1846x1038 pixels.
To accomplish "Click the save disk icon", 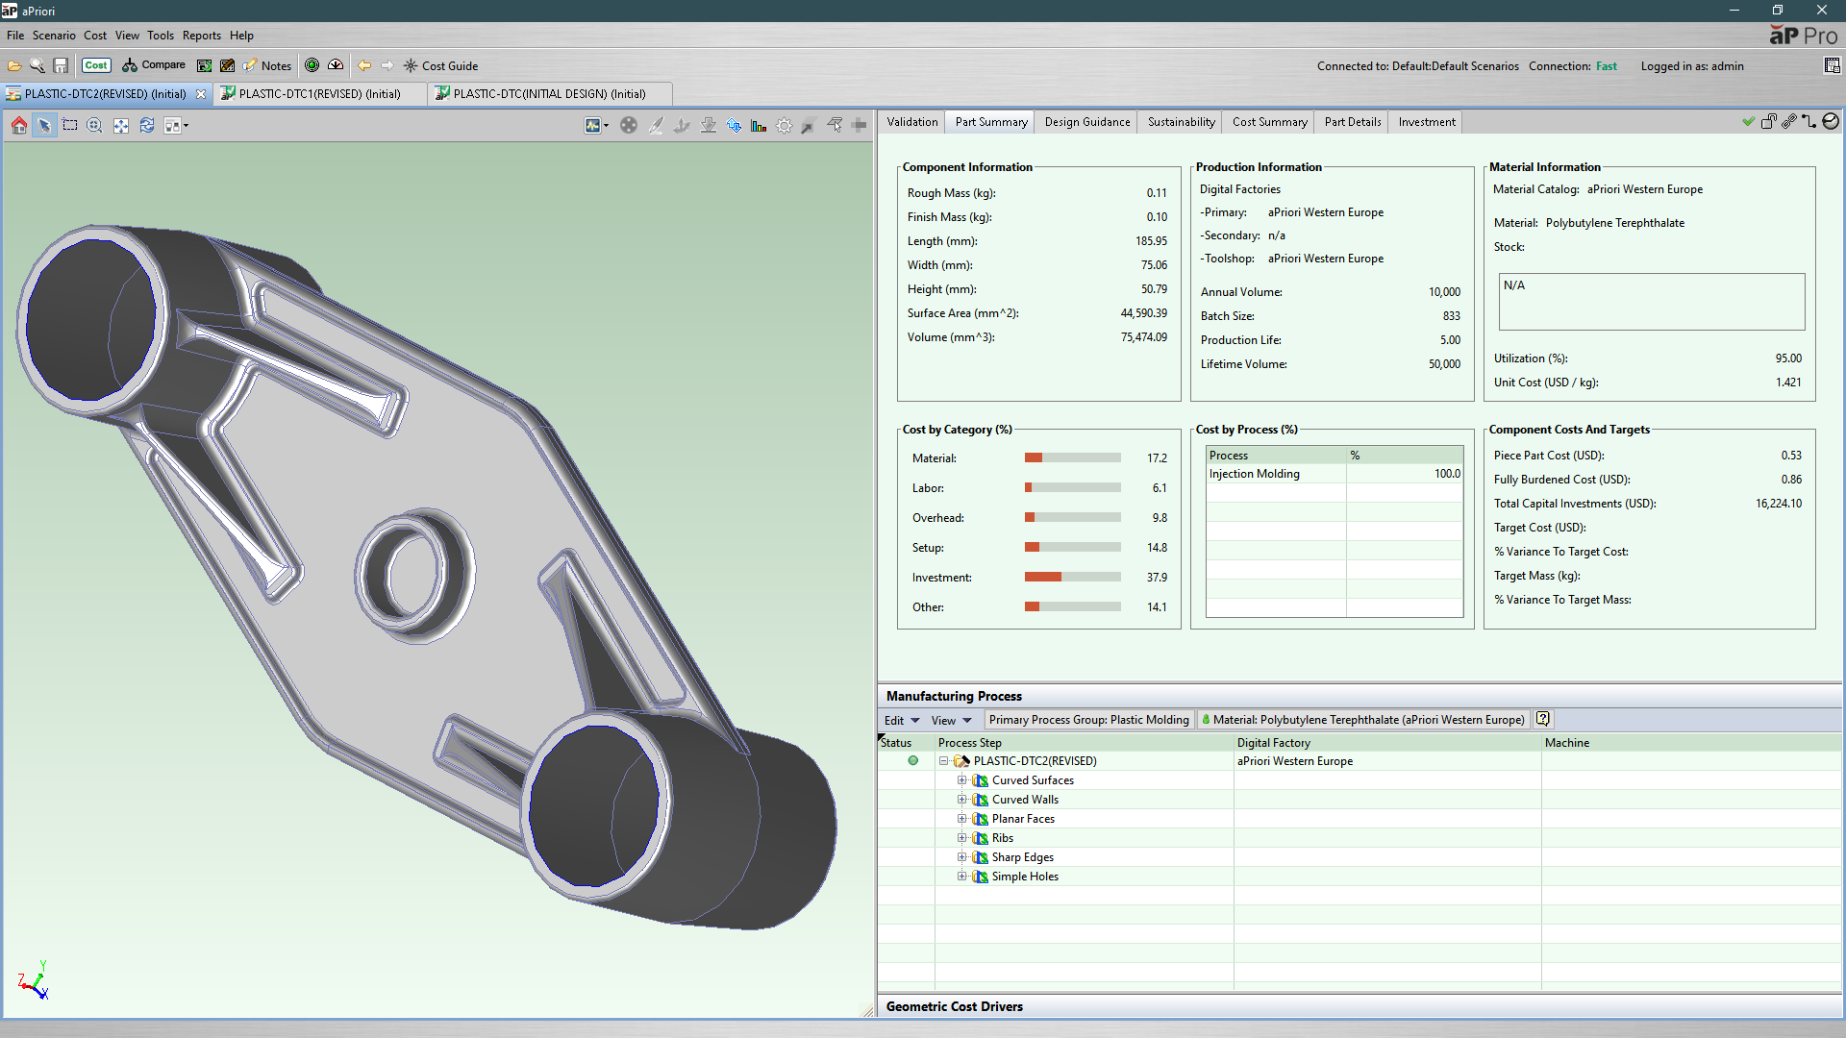I will click(61, 66).
